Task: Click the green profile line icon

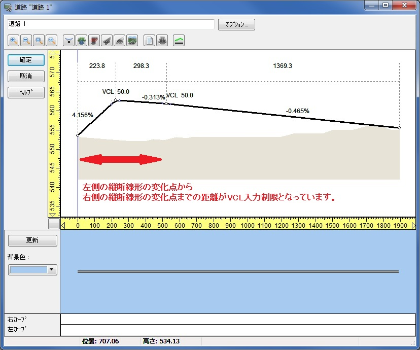Action: (179, 41)
